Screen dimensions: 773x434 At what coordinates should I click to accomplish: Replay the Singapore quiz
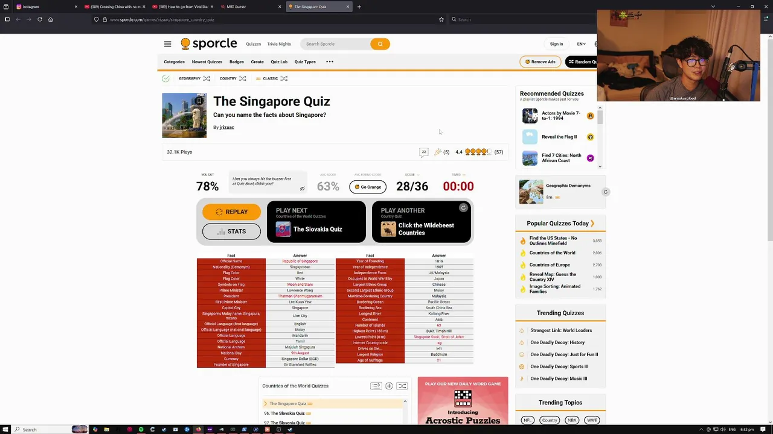coord(231,212)
